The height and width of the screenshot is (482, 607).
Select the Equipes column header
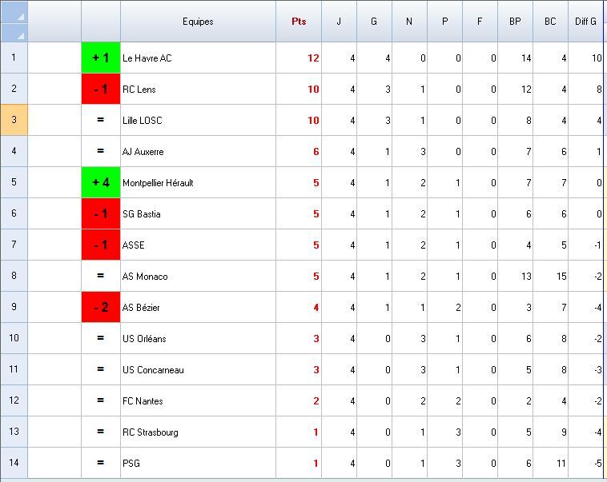[x=198, y=22]
